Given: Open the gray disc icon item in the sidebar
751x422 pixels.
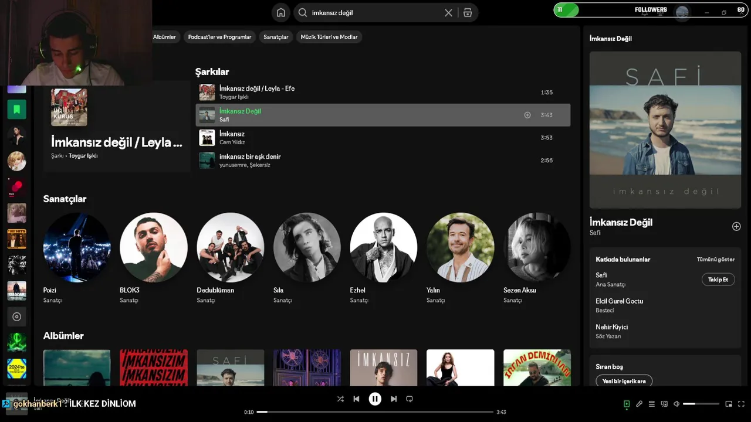Looking at the screenshot, I should 16,317.
